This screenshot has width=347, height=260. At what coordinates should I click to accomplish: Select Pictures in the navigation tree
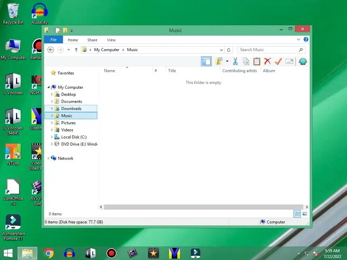(x=68, y=123)
